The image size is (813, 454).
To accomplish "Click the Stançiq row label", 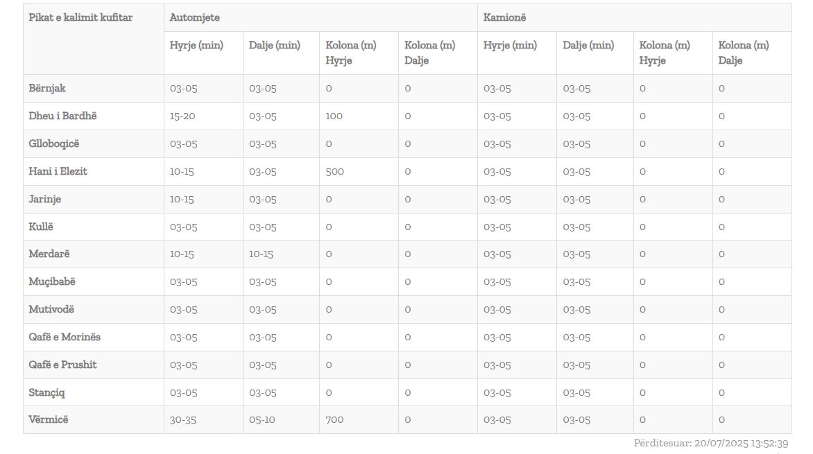I will (46, 392).
